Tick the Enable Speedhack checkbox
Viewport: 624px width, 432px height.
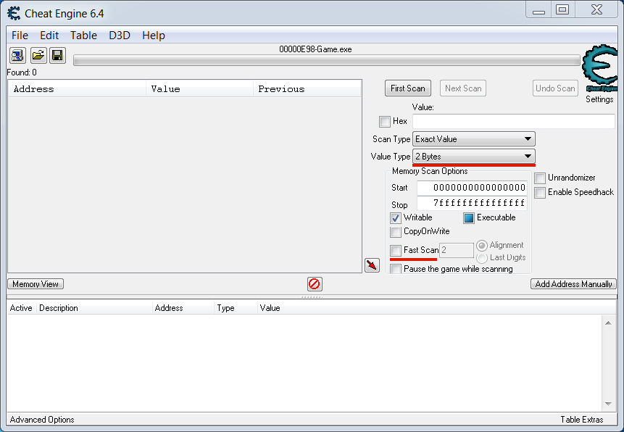540,193
